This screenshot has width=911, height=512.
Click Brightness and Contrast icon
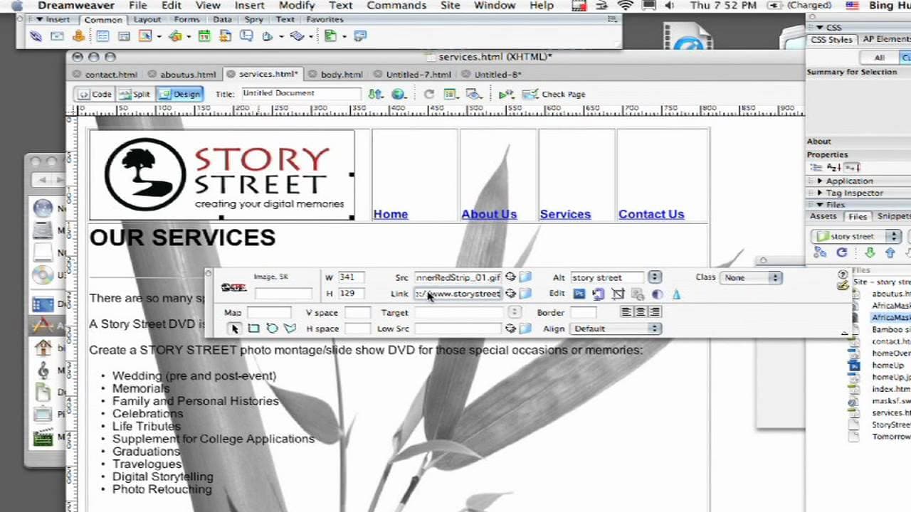click(x=657, y=294)
